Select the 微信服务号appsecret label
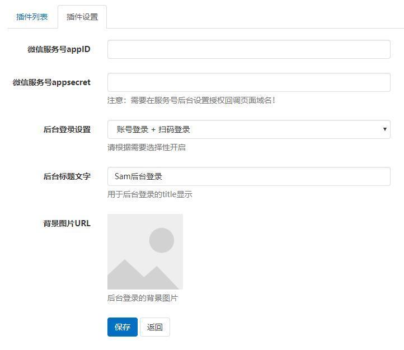The height and width of the screenshot is (350, 404). (x=51, y=82)
